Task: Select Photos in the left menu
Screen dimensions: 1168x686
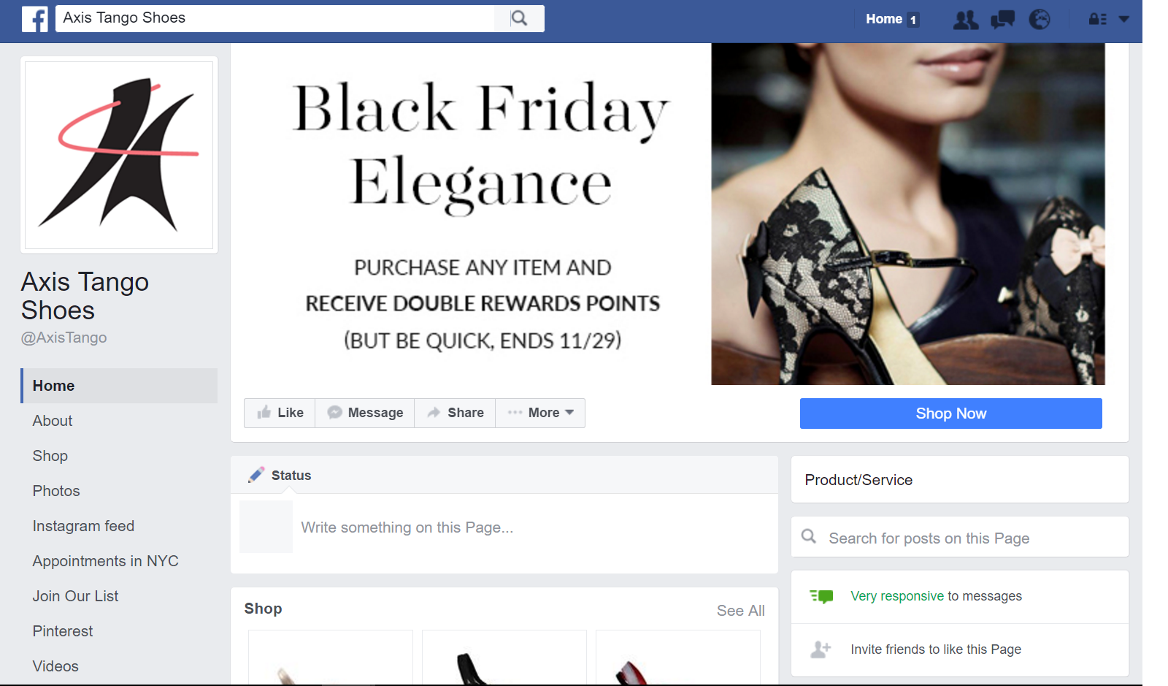Action: click(x=56, y=491)
